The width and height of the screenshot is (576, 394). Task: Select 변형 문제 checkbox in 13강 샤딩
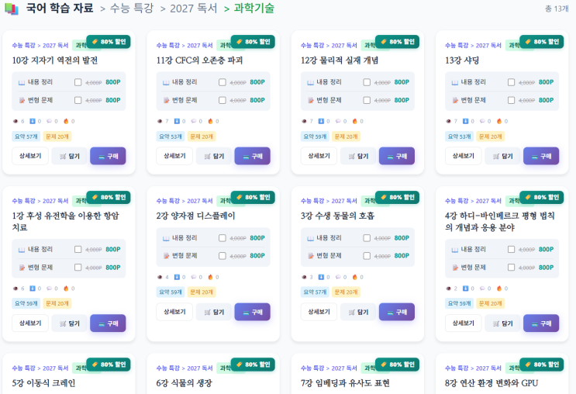(x=511, y=100)
